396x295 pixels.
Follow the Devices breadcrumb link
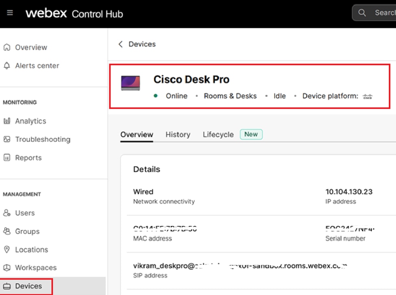pos(142,44)
